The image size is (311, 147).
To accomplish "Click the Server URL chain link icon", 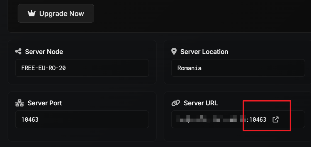I will coord(176,103).
